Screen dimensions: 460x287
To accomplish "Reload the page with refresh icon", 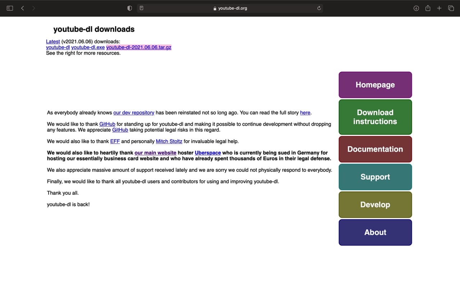I will coord(319,8).
